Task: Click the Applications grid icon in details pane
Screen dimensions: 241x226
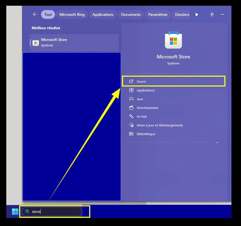Action: 131,90
